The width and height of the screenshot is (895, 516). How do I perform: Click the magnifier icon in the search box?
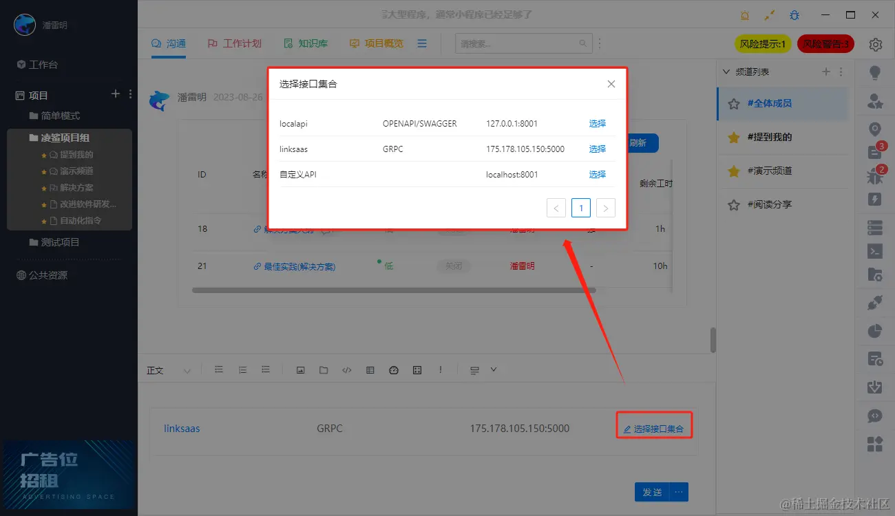pos(584,43)
